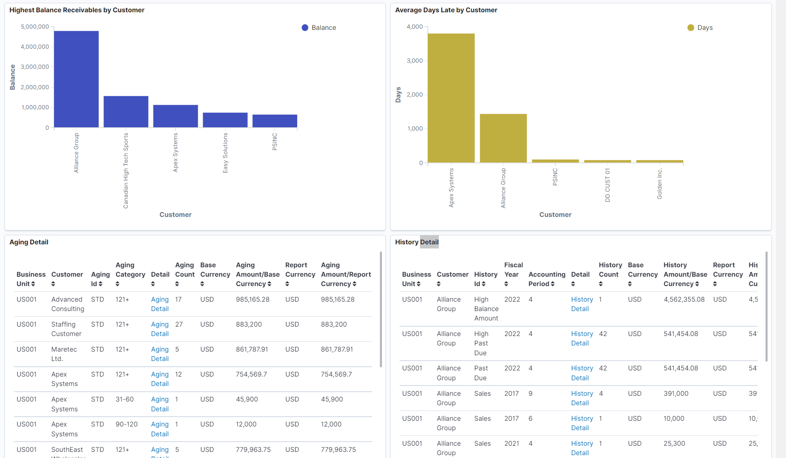786x458 pixels.
Task: Open History Detail for 2021 Sales record
Action: point(582,448)
